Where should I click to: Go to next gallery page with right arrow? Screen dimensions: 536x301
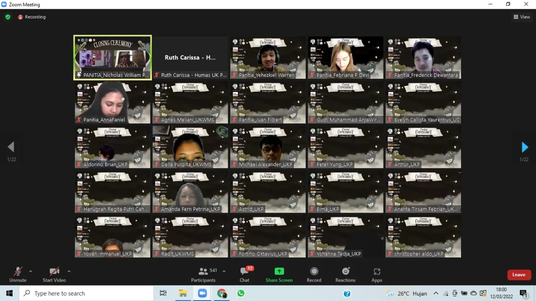524,147
